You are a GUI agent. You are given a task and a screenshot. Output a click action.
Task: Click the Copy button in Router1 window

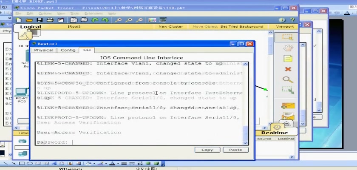[x=207, y=150]
